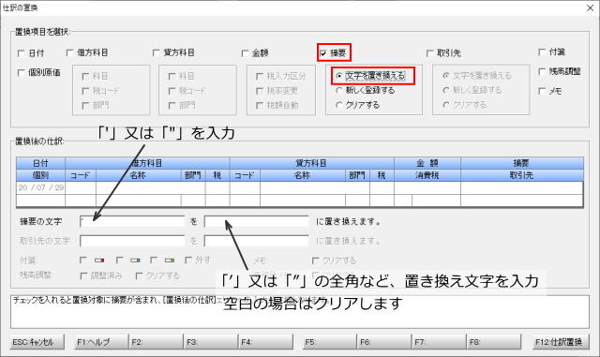This screenshot has width=600, height=357.
Task: Click the 摘要の文字 search text field
Action: pos(132,221)
